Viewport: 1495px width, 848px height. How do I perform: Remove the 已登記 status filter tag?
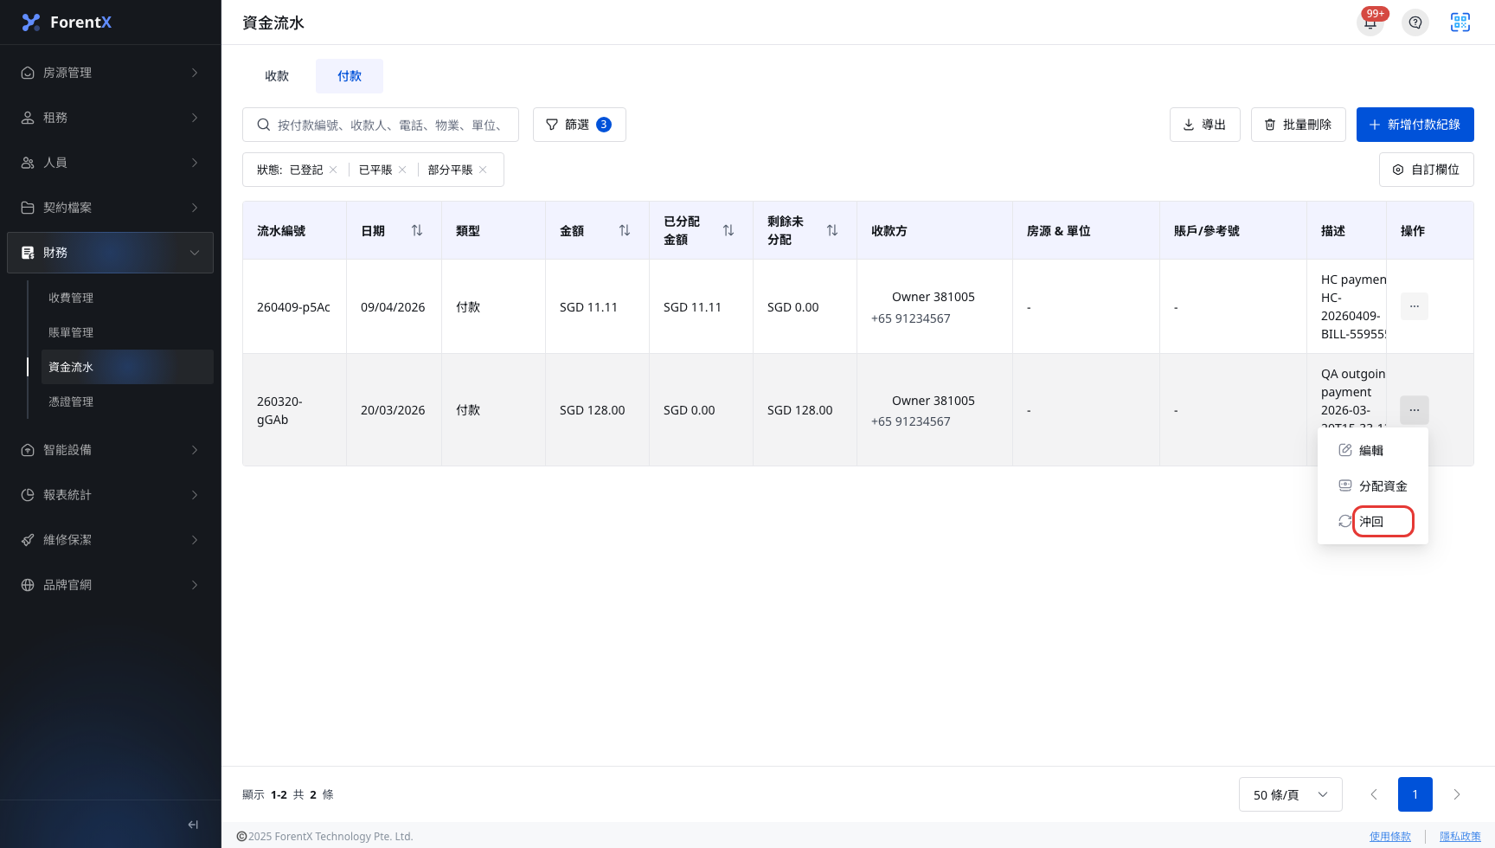click(333, 170)
